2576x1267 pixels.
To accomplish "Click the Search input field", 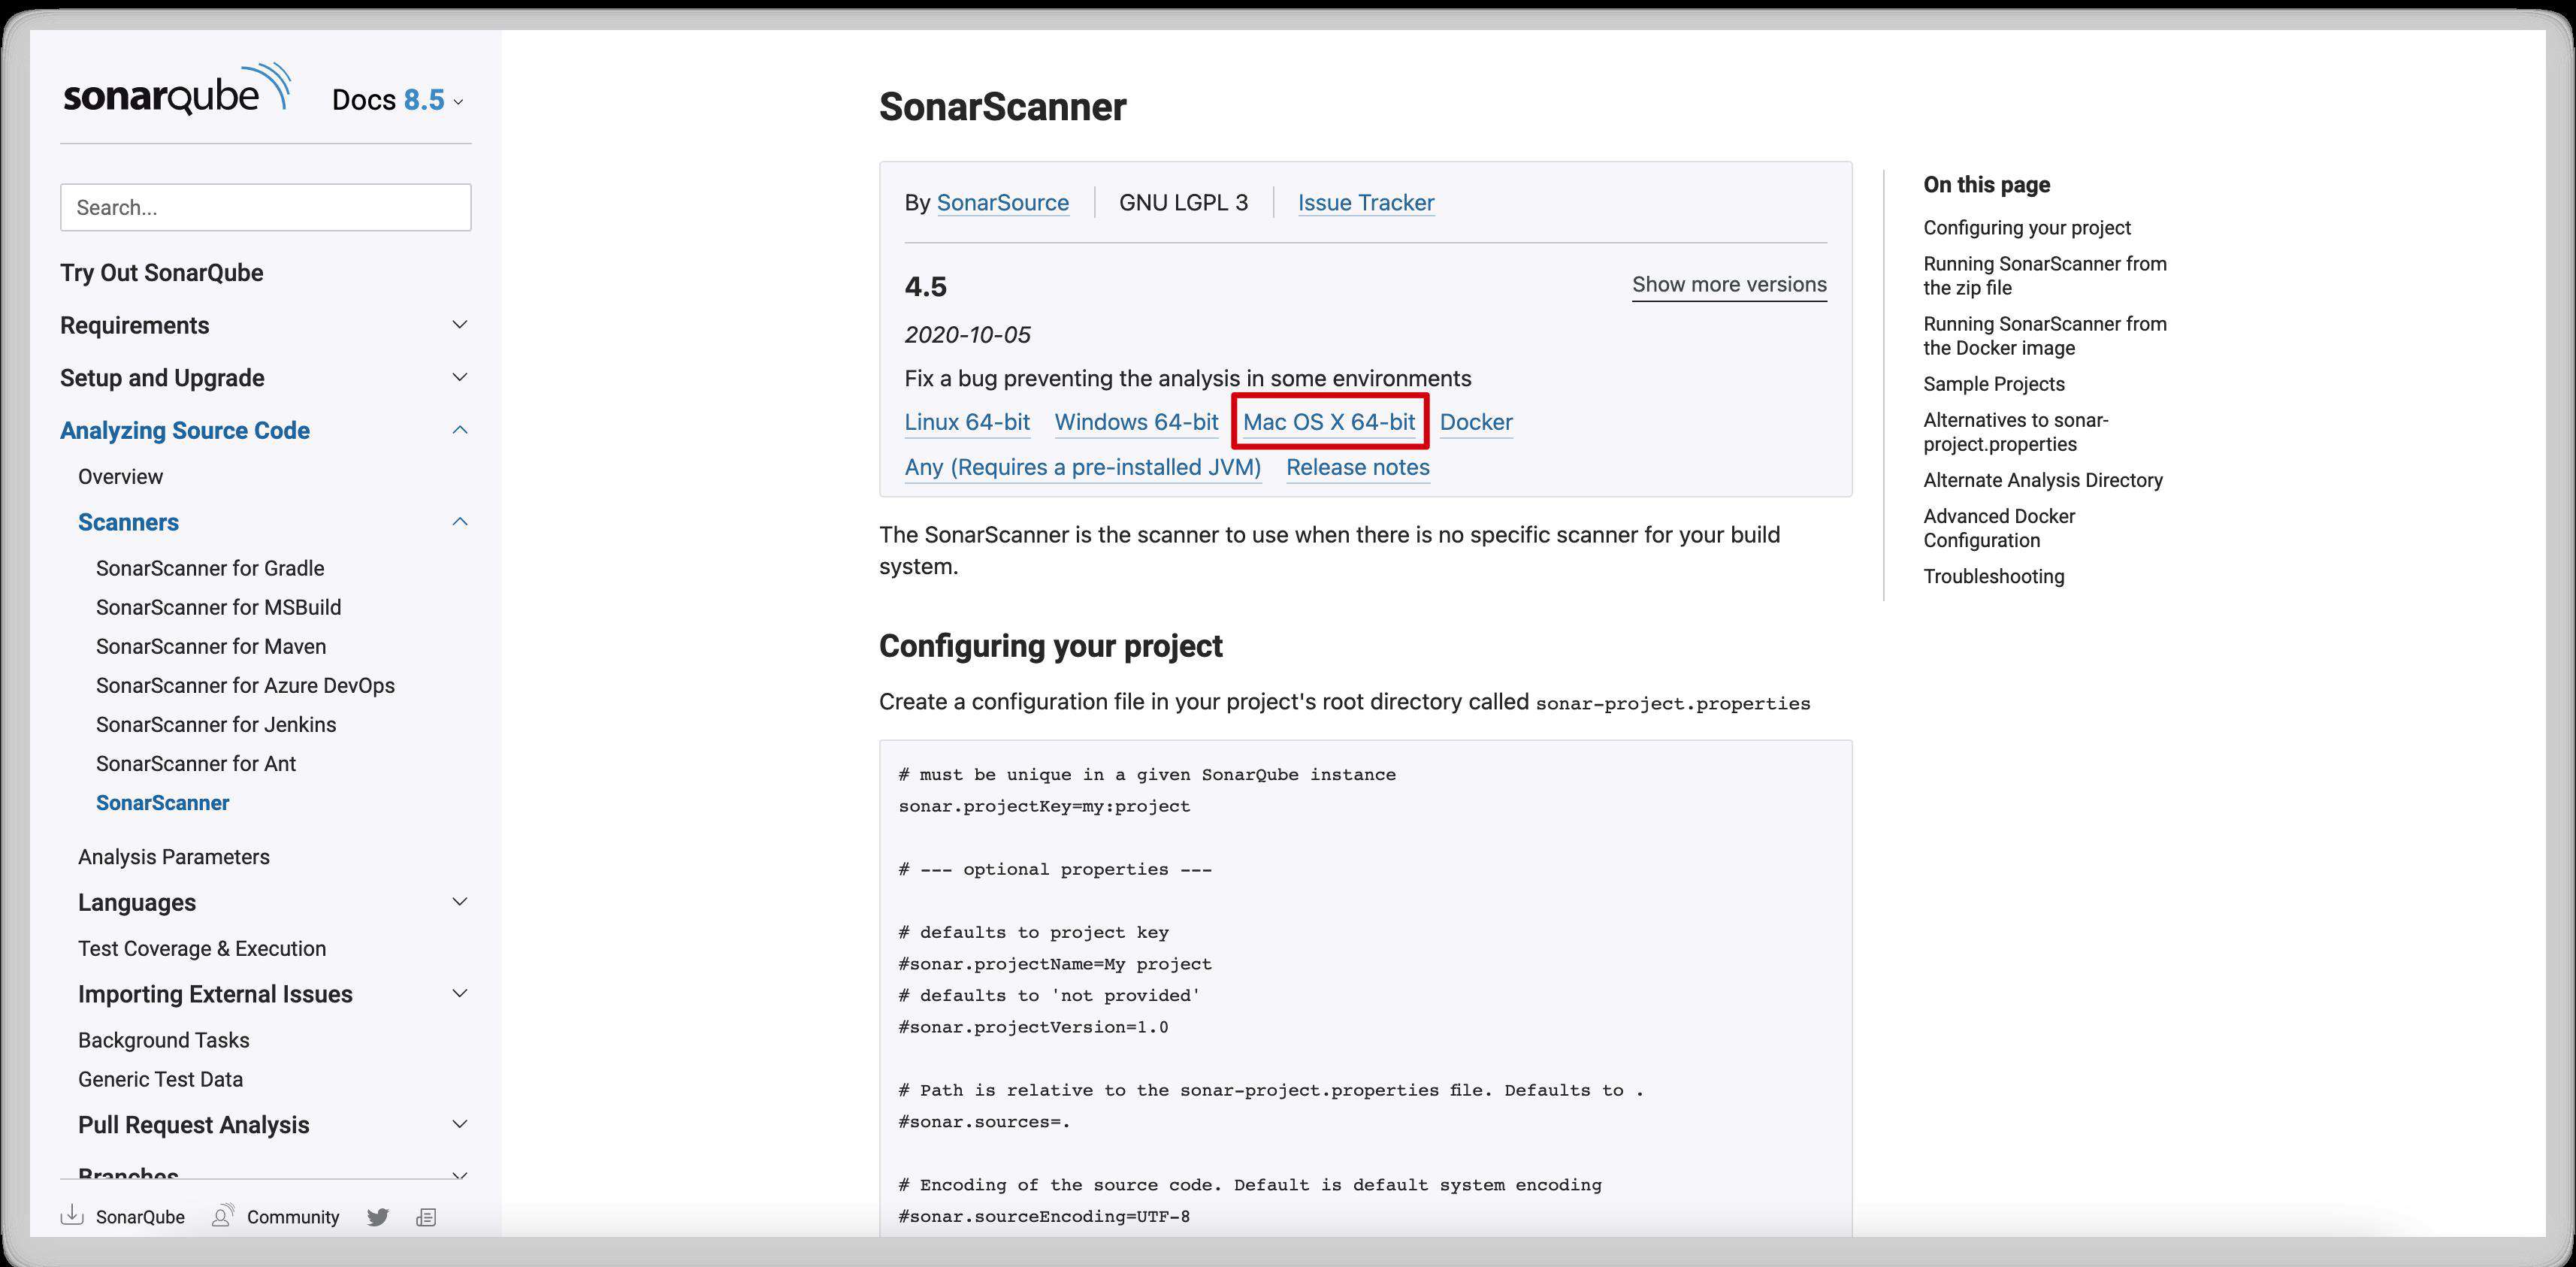I will 265,207.
